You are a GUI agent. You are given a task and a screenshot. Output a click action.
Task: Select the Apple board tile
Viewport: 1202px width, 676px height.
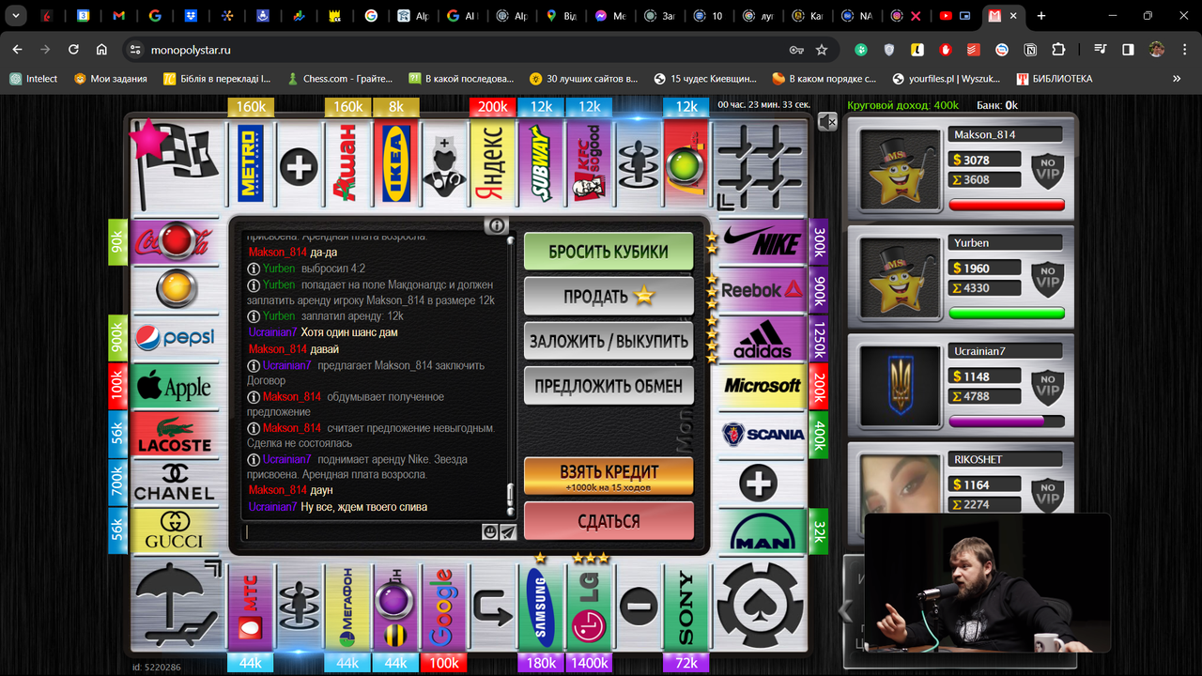click(174, 386)
